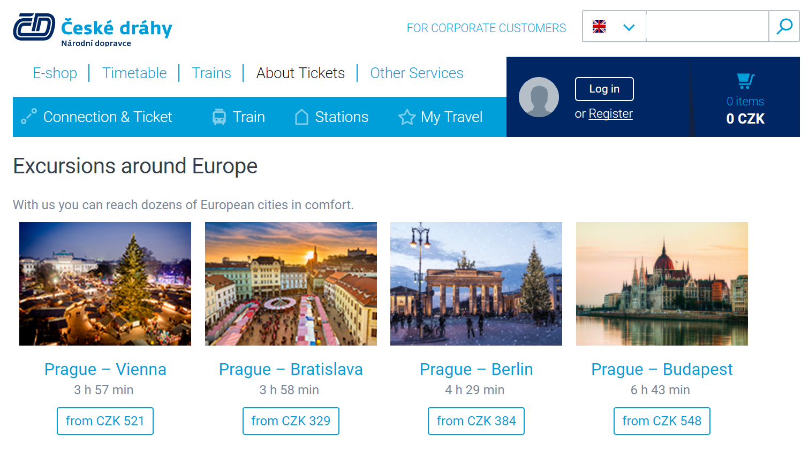Click the Stations house icon

click(x=301, y=117)
